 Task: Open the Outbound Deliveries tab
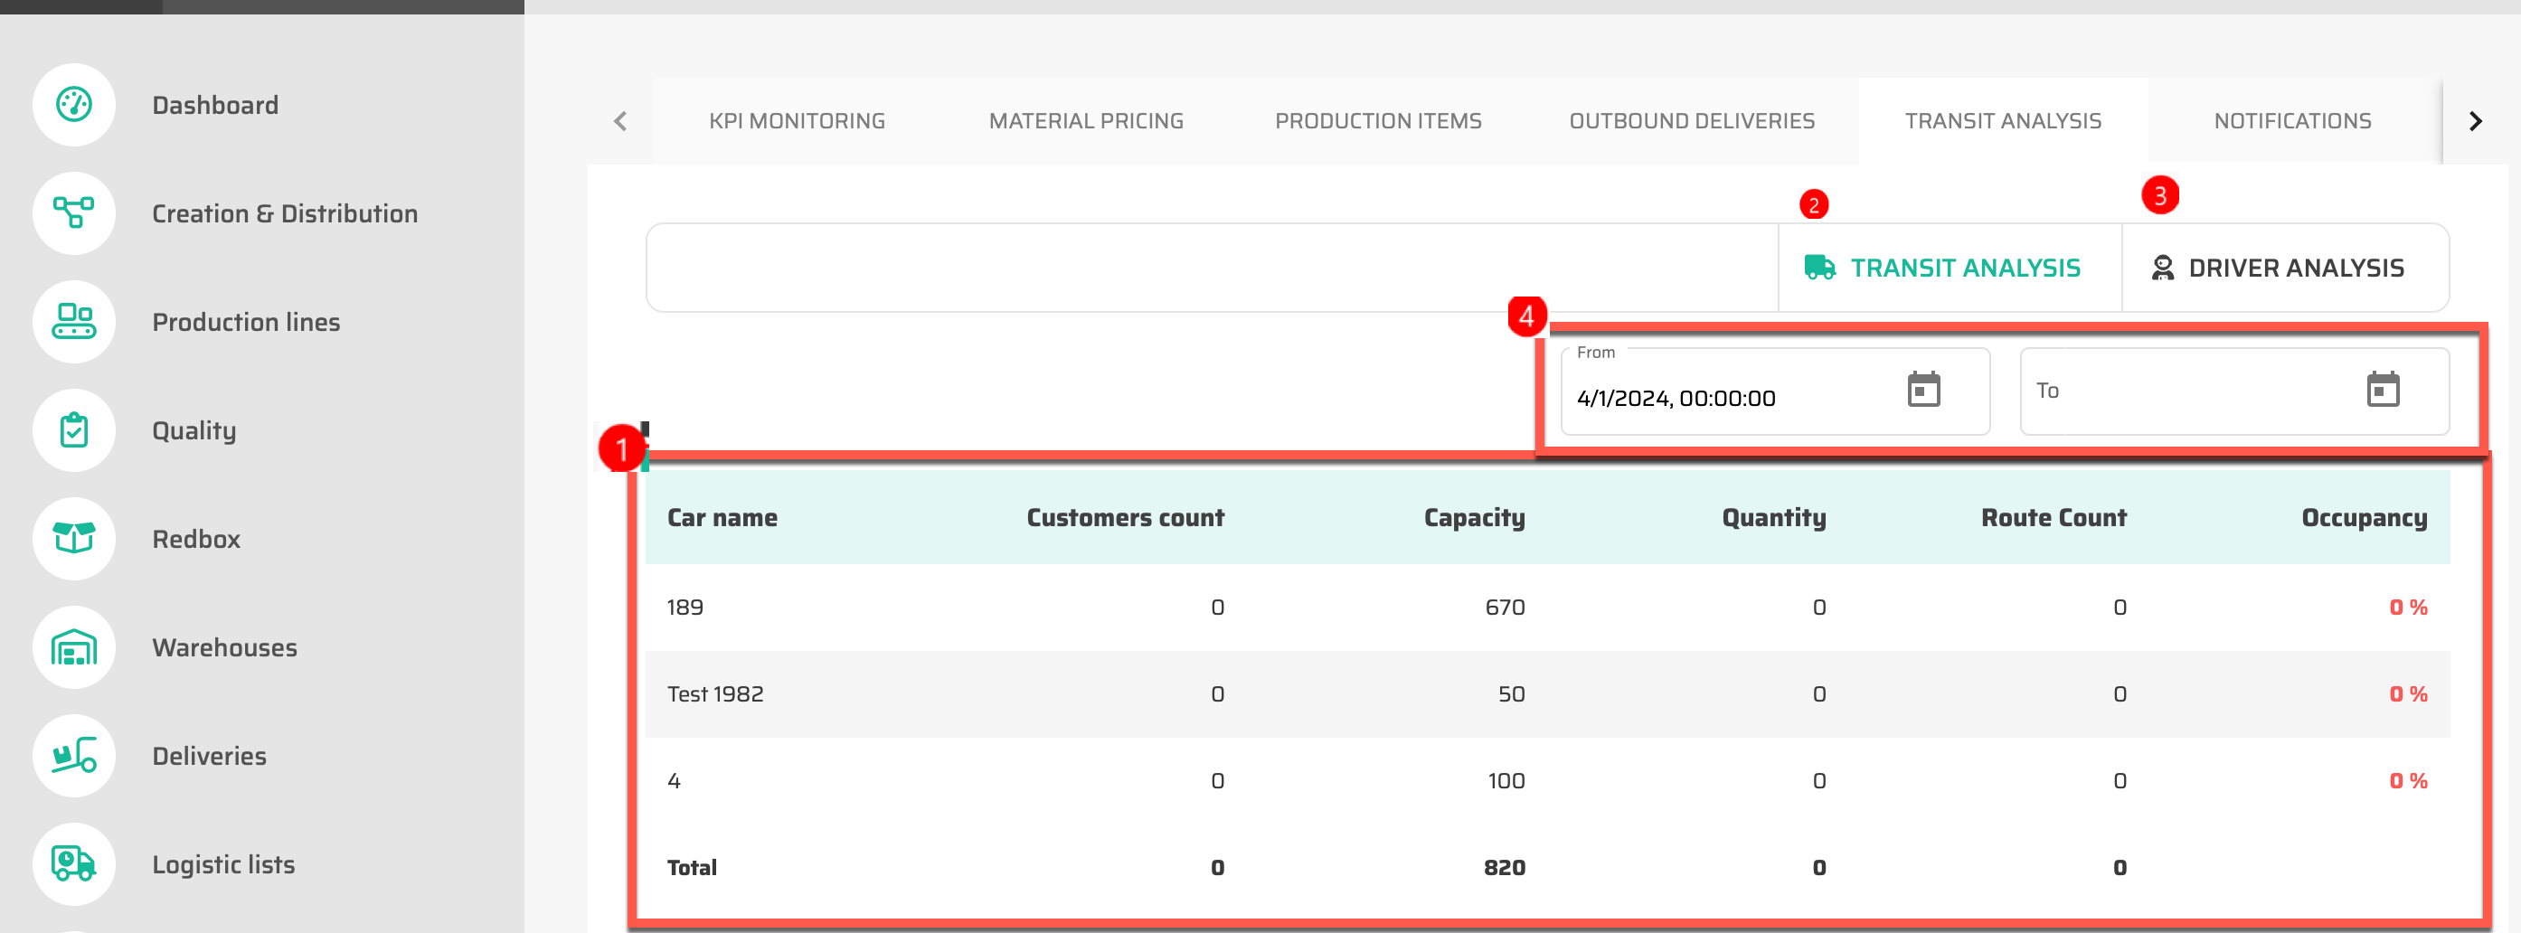(x=1691, y=121)
